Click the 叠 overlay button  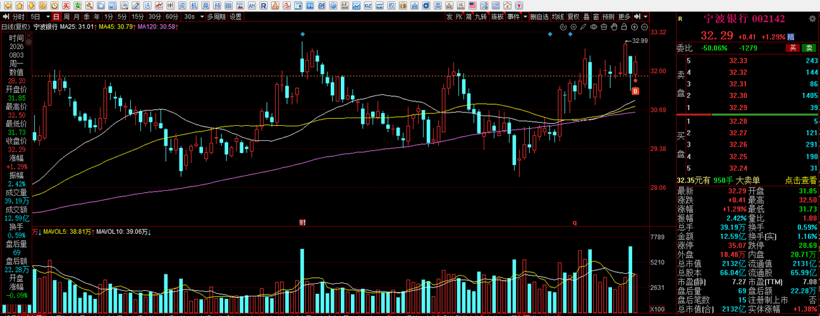586,16
